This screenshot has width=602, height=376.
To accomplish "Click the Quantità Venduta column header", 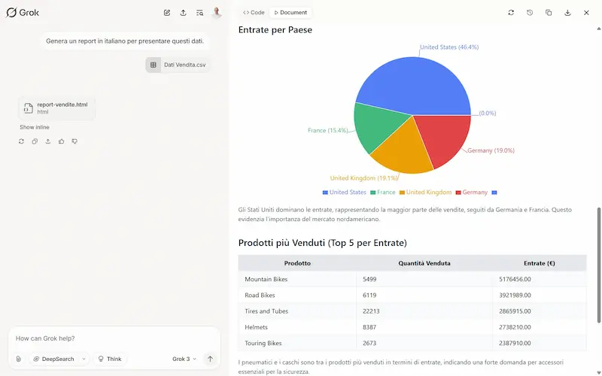I will (x=424, y=263).
